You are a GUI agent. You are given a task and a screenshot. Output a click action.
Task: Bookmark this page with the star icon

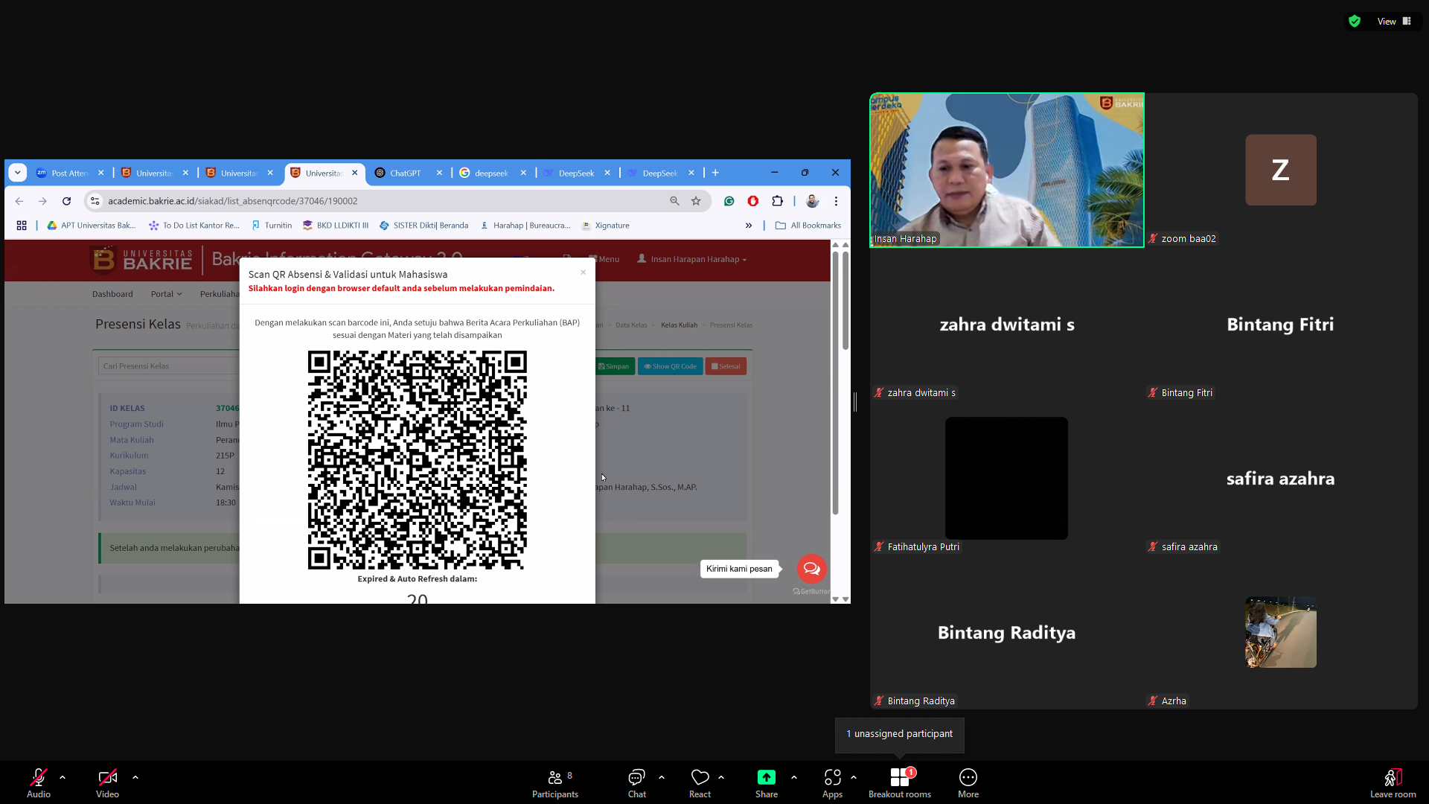coord(696,201)
